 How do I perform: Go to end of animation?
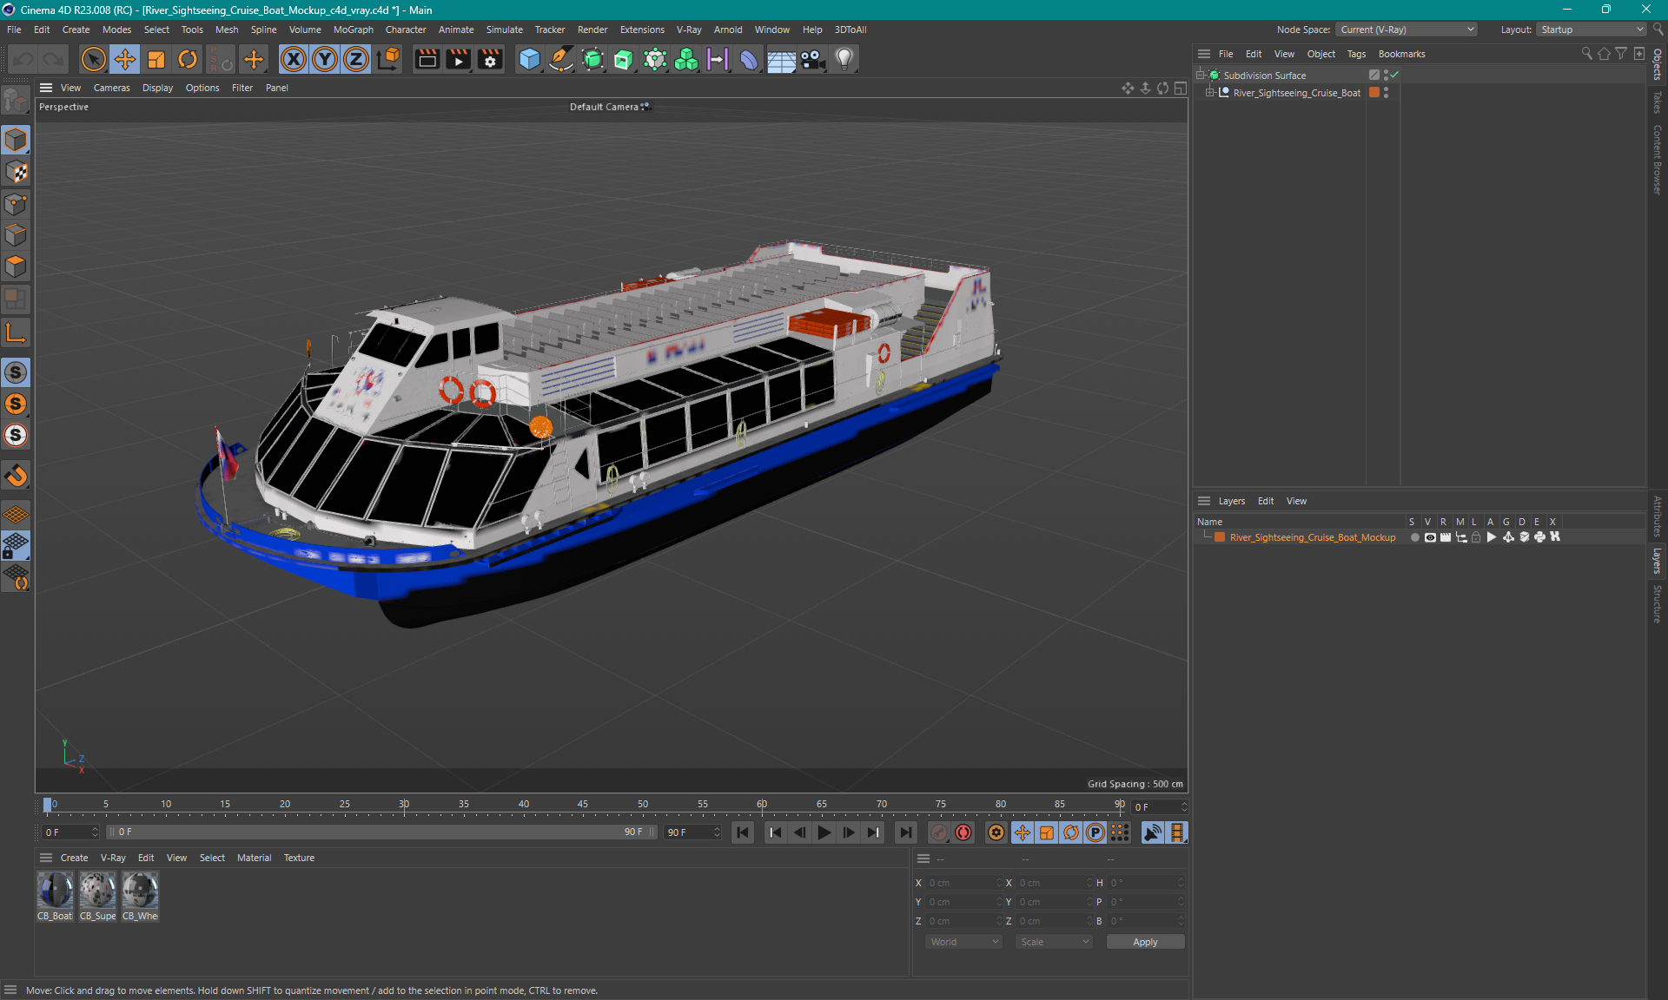click(x=906, y=832)
